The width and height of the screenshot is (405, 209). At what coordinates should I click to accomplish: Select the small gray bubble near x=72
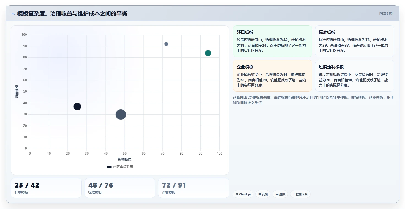coord(166,44)
